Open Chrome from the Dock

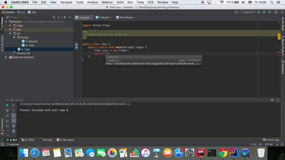[223, 153]
